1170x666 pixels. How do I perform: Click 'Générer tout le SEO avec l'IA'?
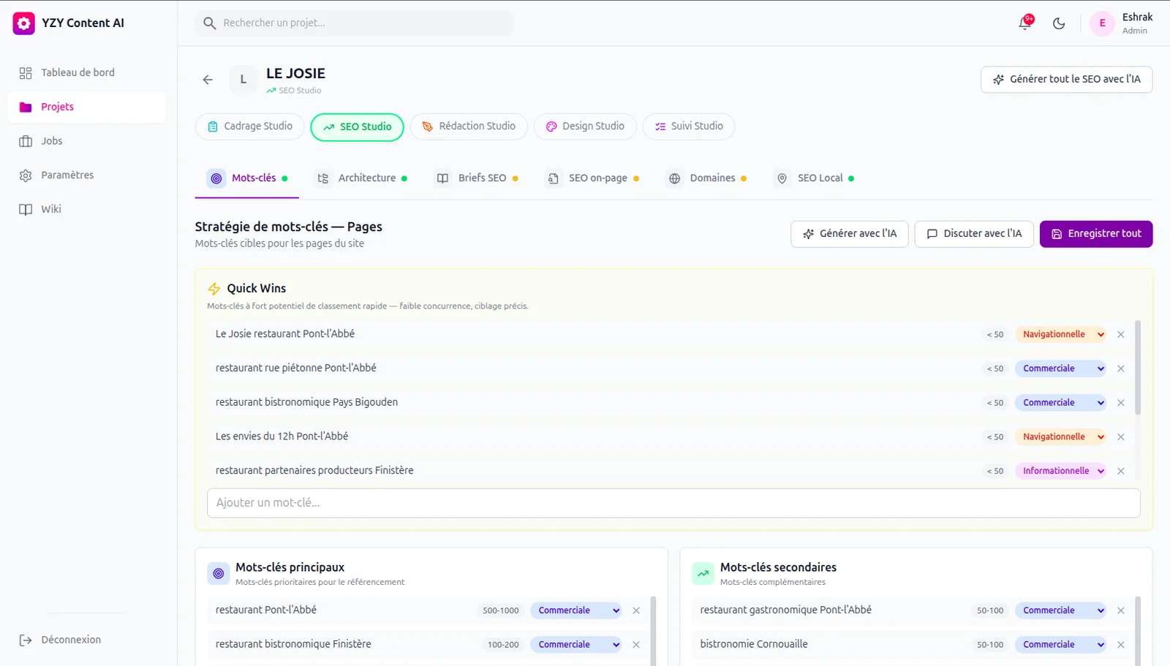(x=1066, y=80)
